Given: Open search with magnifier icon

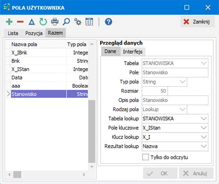Looking at the screenshot, I should pyautogui.click(x=66, y=22).
